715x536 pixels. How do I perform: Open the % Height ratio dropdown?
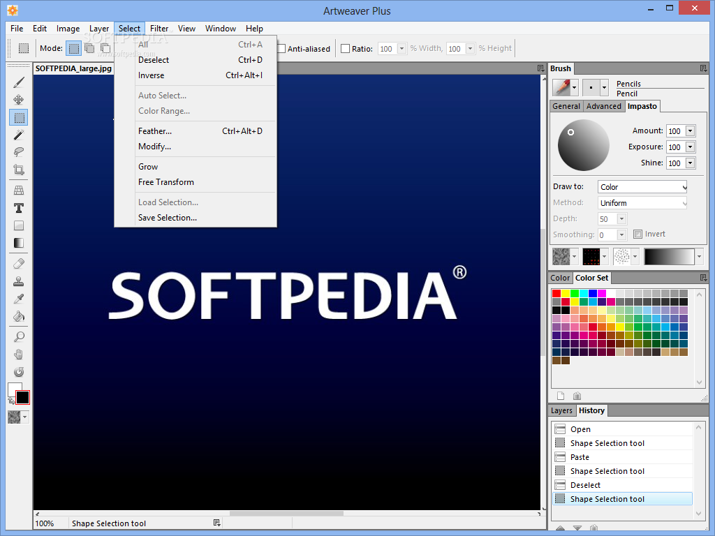[470, 48]
